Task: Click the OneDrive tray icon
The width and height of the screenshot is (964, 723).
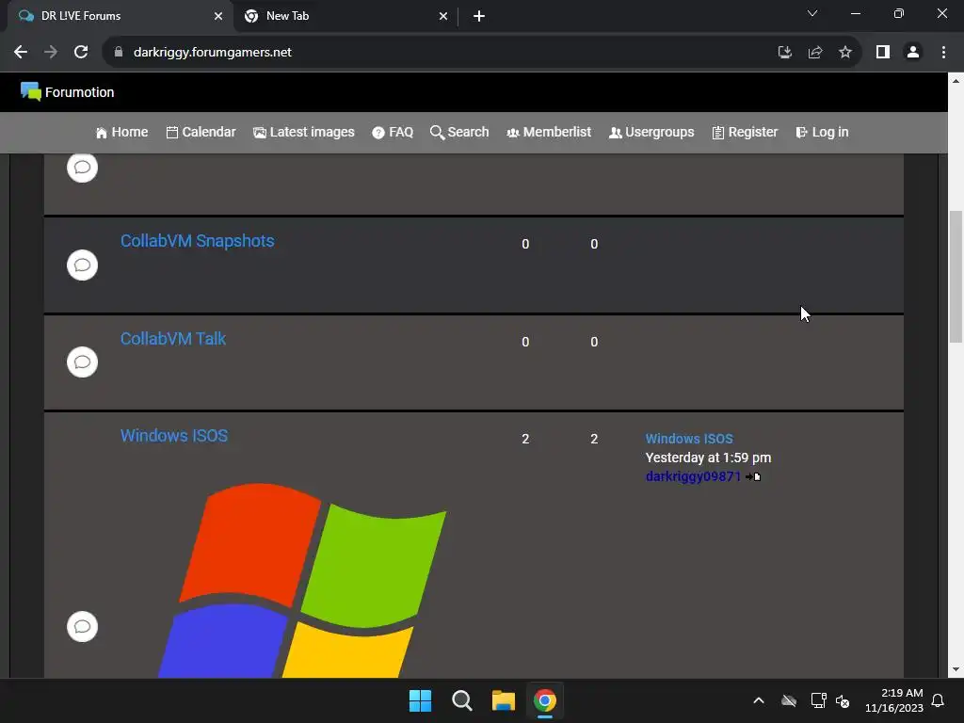Action: click(789, 700)
